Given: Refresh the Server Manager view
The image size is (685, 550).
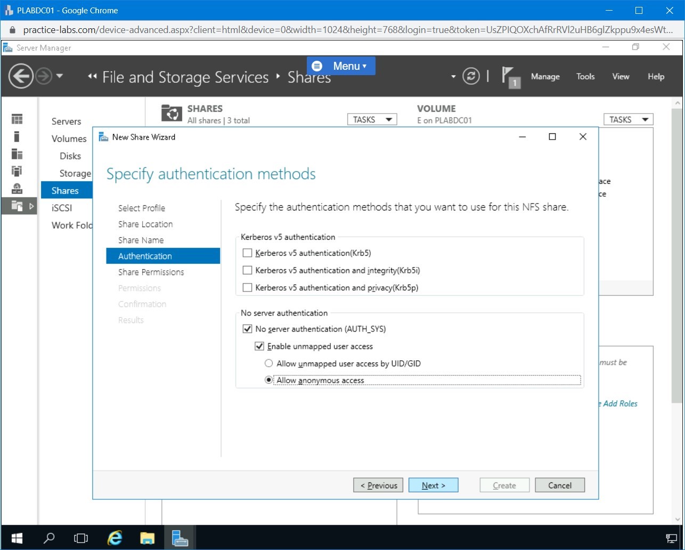Looking at the screenshot, I should click(x=471, y=76).
